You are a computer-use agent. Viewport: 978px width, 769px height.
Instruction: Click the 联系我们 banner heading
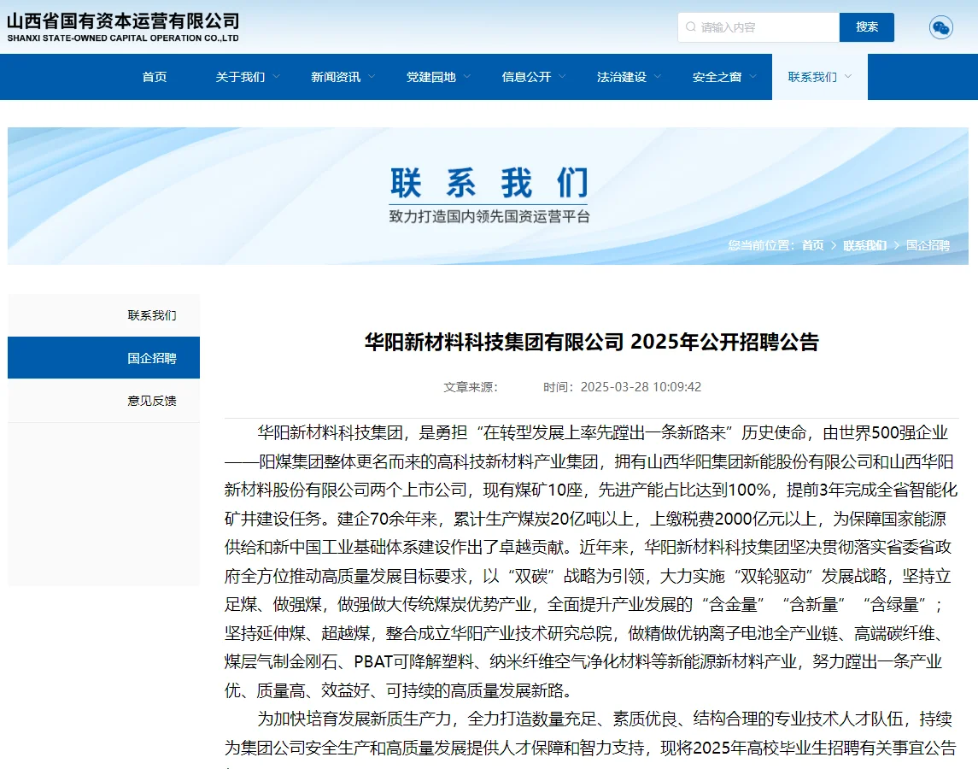(x=489, y=183)
